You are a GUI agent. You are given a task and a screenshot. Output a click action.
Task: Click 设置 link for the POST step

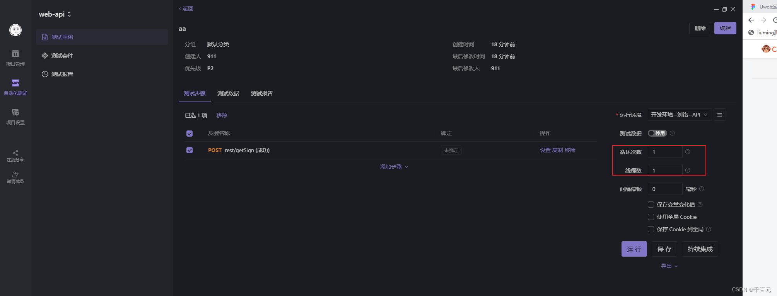point(545,150)
